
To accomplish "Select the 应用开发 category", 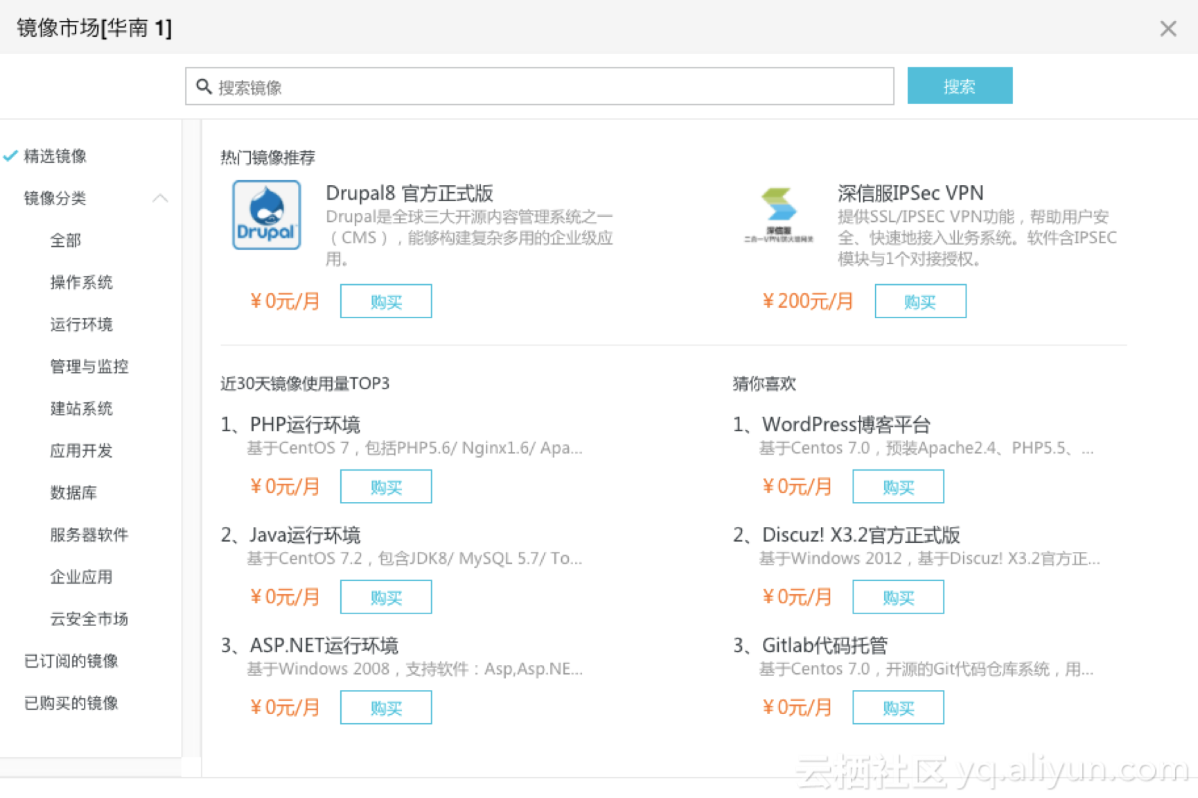I will click(x=81, y=451).
